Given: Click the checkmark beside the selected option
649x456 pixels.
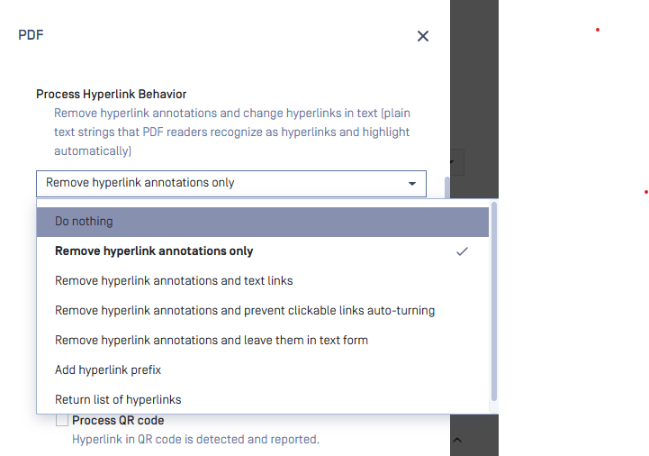Looking at the screenshot, I should [462, 251].
